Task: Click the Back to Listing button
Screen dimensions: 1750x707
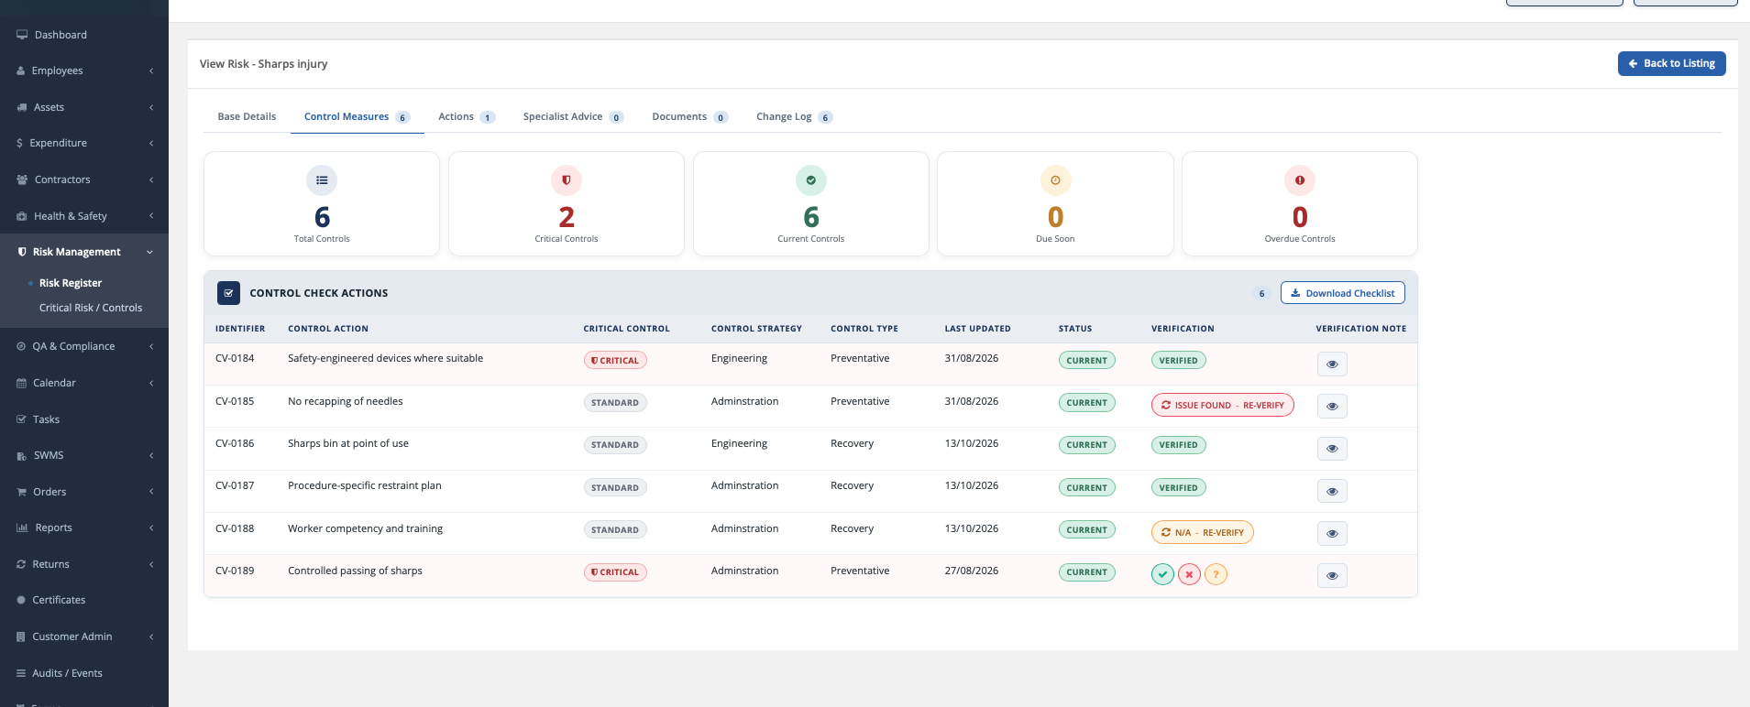Action: (x=1671, y=63)
